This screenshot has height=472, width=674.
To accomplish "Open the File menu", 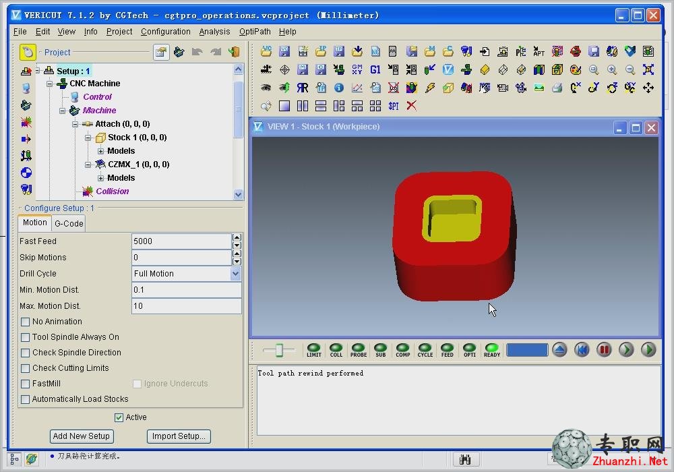I will coord(20,32).
